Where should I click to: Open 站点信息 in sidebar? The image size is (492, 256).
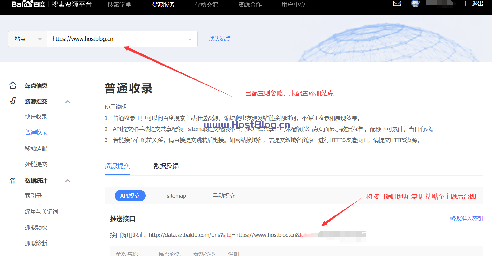click(x=36, y=85)
